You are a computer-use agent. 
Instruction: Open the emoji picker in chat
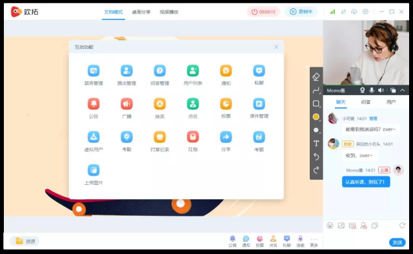point(330,226)
